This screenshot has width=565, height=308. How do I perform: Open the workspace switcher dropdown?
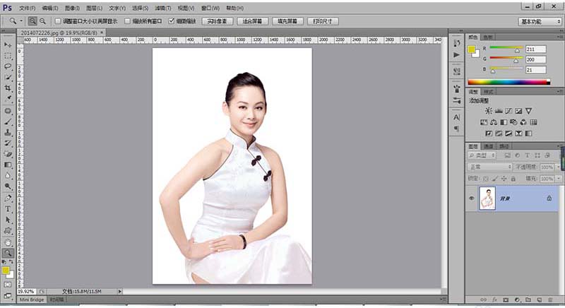tap(540, 22)
